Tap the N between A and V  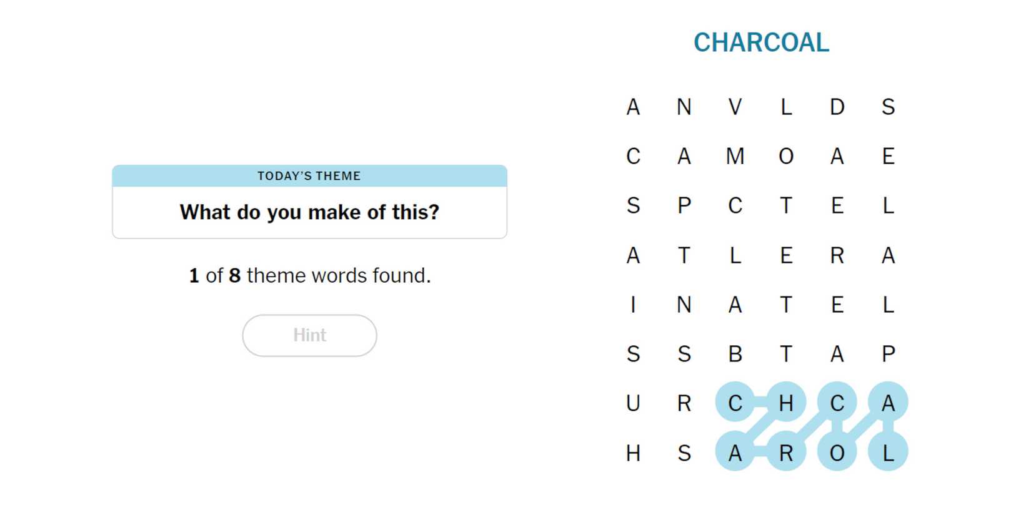coord(684,107)
